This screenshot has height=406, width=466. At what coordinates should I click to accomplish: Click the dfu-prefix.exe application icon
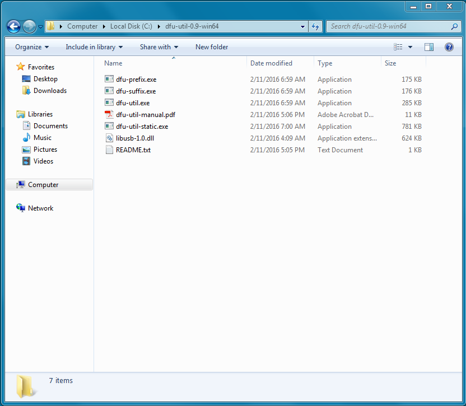[x=109, y=79]
